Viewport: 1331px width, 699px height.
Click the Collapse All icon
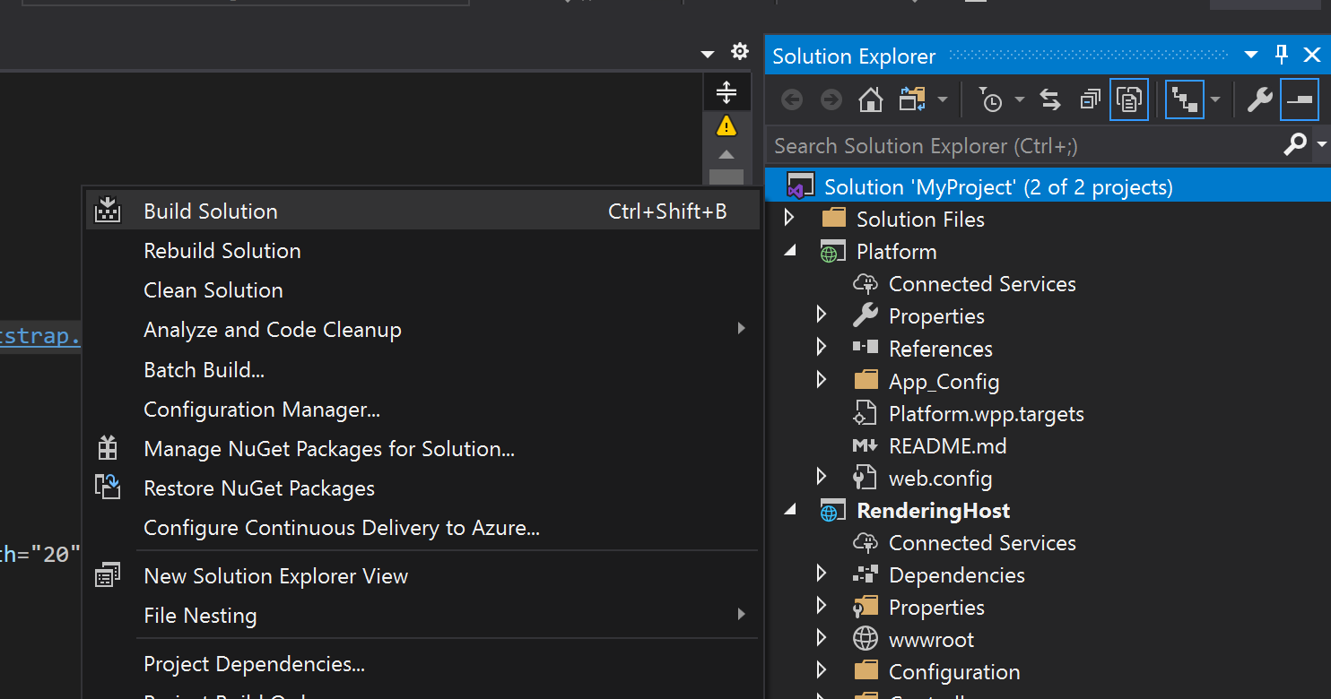click(x=1090, y=99)
